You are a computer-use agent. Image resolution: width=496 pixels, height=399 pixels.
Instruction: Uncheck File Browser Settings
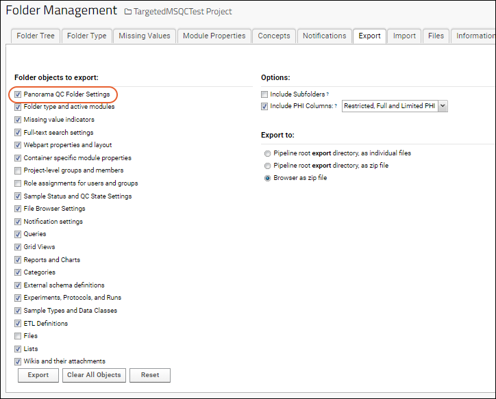pyautogui.click(x=18, y=209)
